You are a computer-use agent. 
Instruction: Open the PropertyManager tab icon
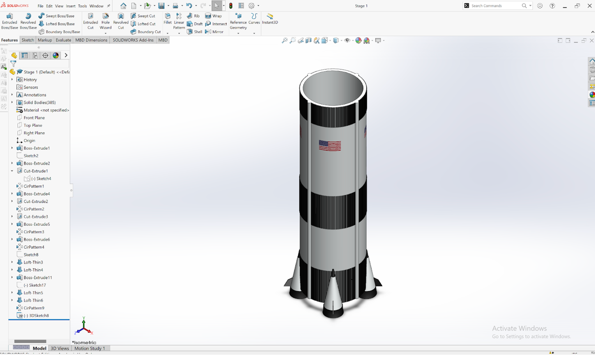click(24, 55)
